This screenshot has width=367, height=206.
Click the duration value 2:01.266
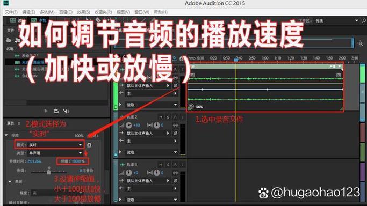(x=34, y=161)
